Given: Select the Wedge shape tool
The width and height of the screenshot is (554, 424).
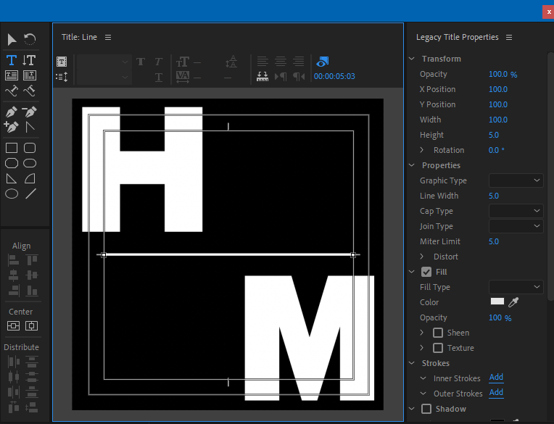Looking at the screenshot, I should (x=12, y=178).
